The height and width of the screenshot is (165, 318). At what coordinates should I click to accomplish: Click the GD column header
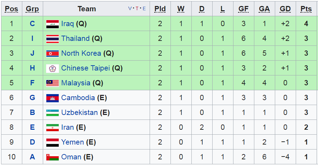pyautogui.click(x=285, y=9)
